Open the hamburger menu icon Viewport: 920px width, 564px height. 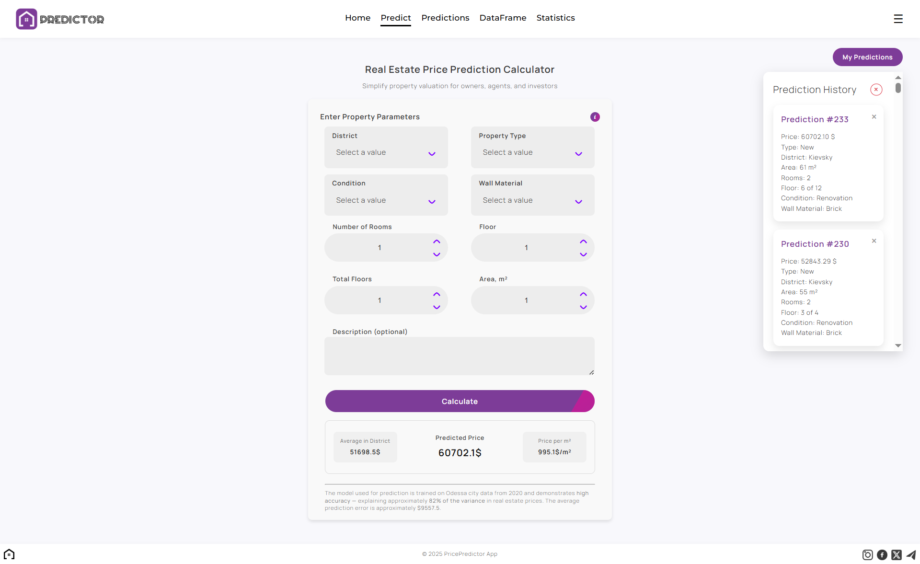click(x=898, y=19)
